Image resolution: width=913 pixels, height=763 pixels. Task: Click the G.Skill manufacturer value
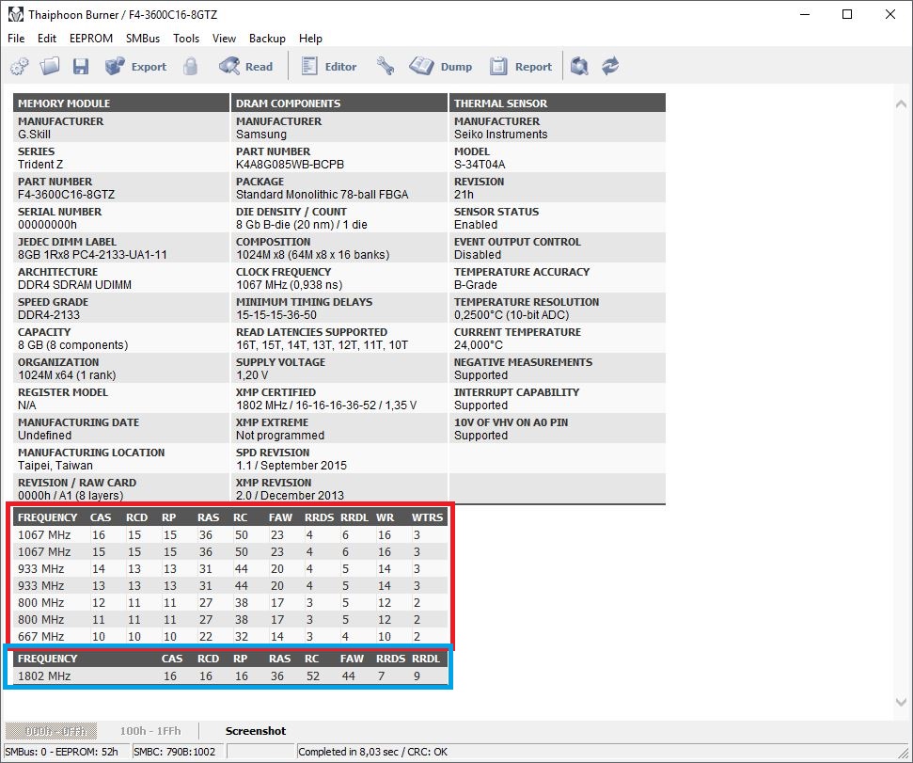tap(35, 135)
